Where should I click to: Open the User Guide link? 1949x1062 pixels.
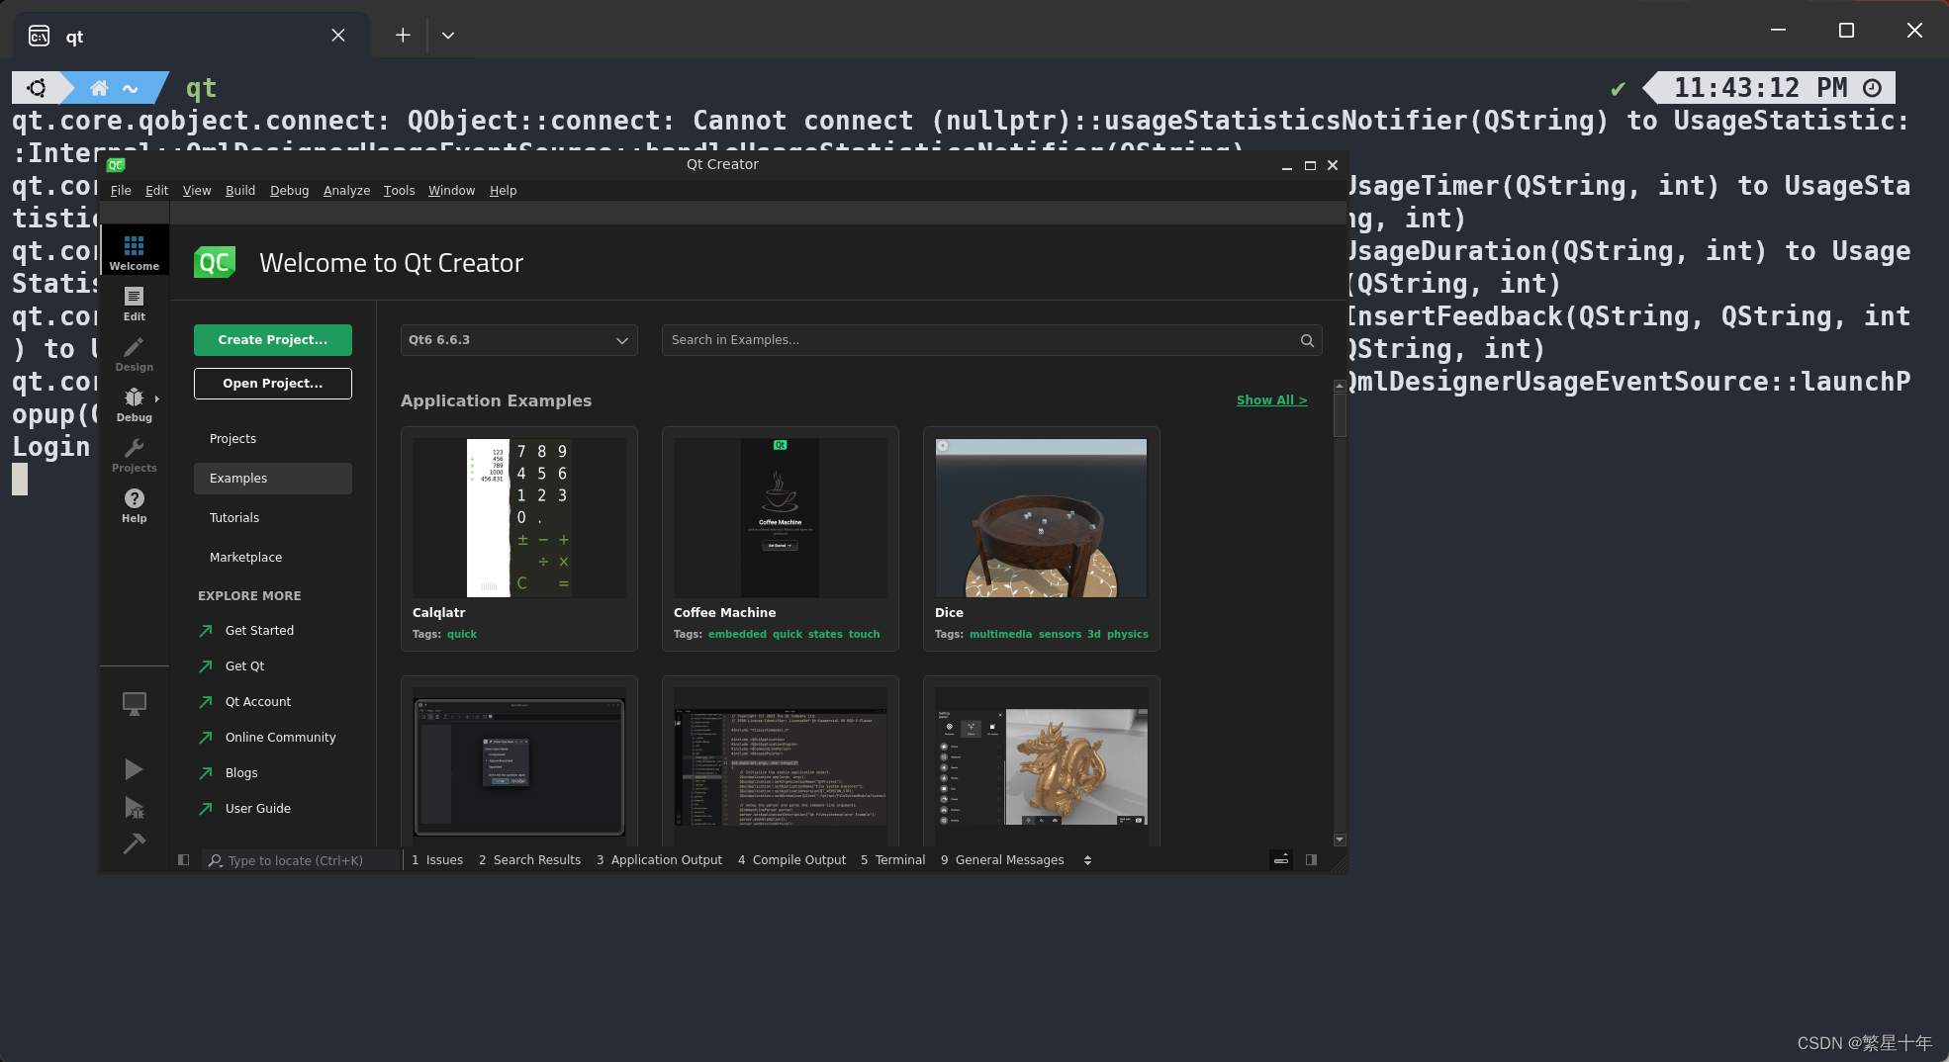tap(257, 809)
